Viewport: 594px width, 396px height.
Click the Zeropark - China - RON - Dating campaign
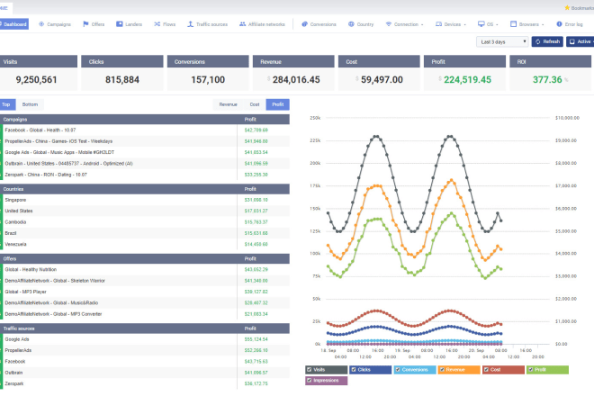[145, 175]
